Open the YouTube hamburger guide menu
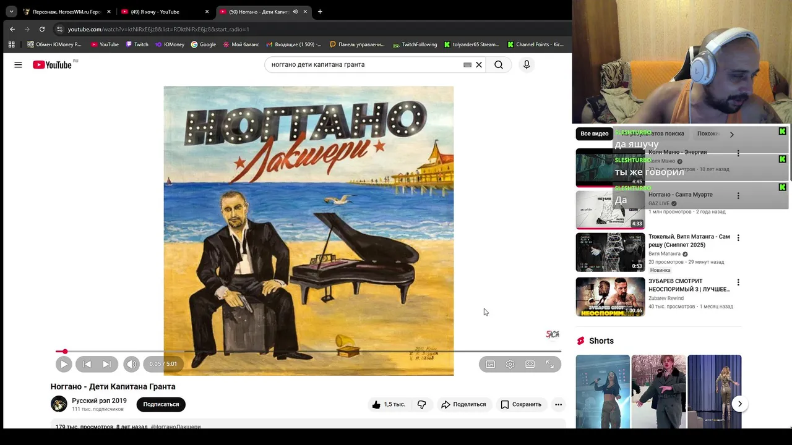 18,64
